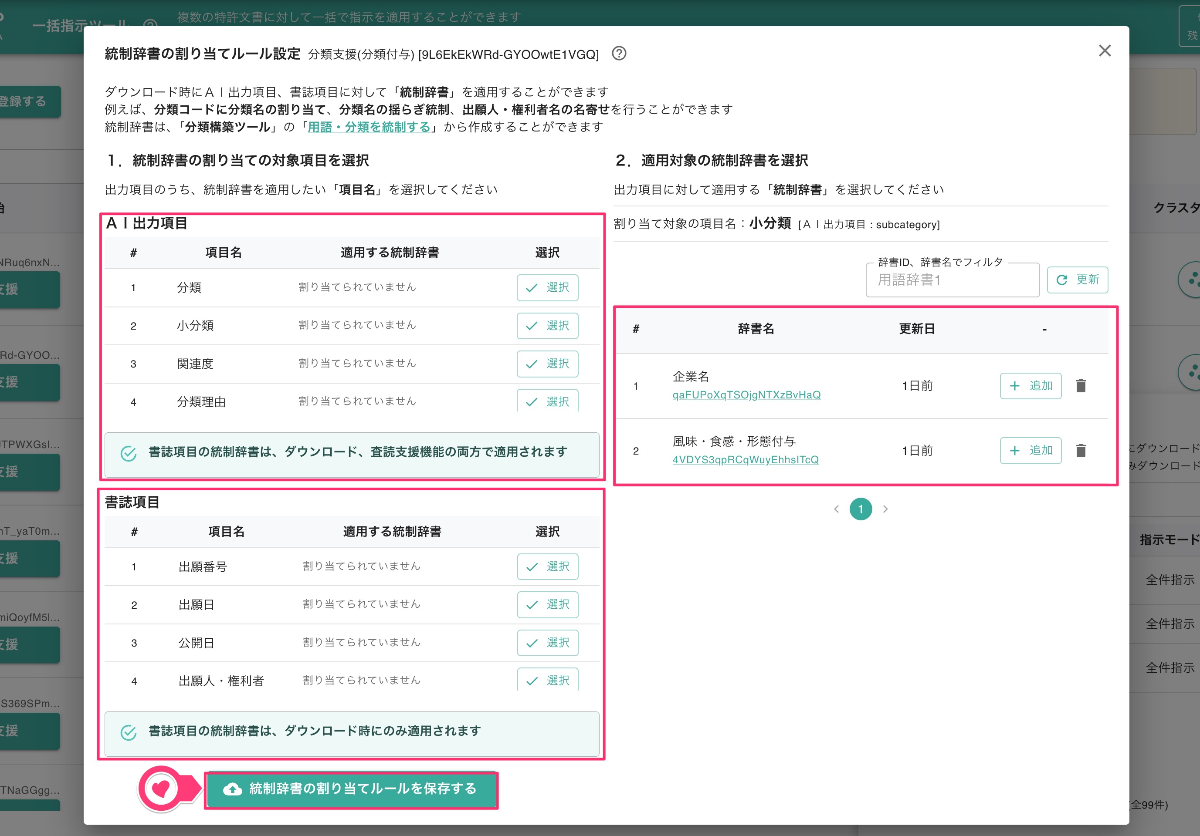Select the 分類 AI output item

click(x=547, y=287)
